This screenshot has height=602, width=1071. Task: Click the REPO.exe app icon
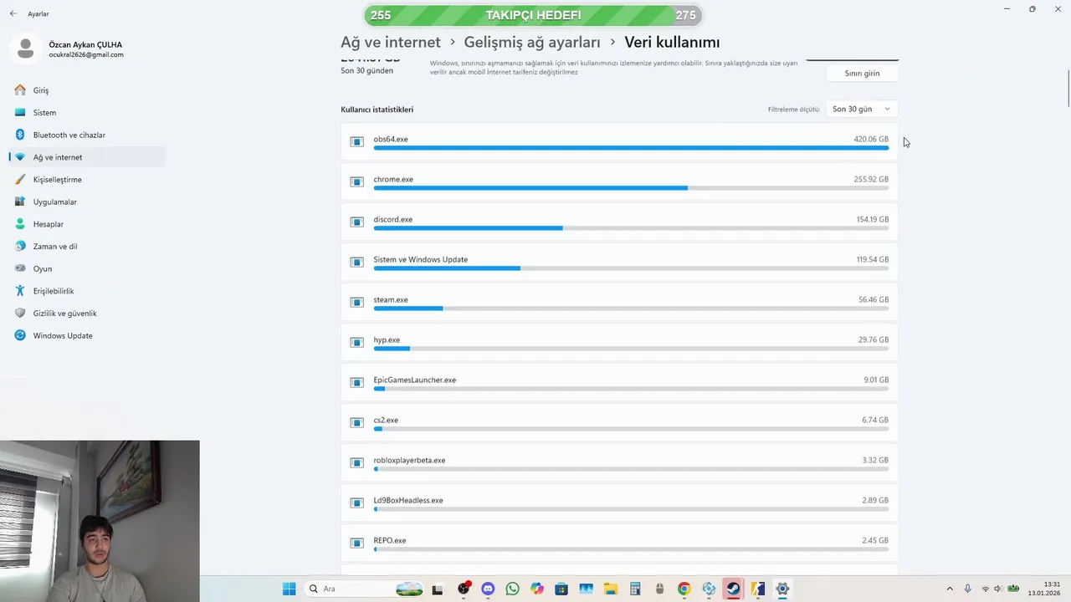(x=357, y=543)
